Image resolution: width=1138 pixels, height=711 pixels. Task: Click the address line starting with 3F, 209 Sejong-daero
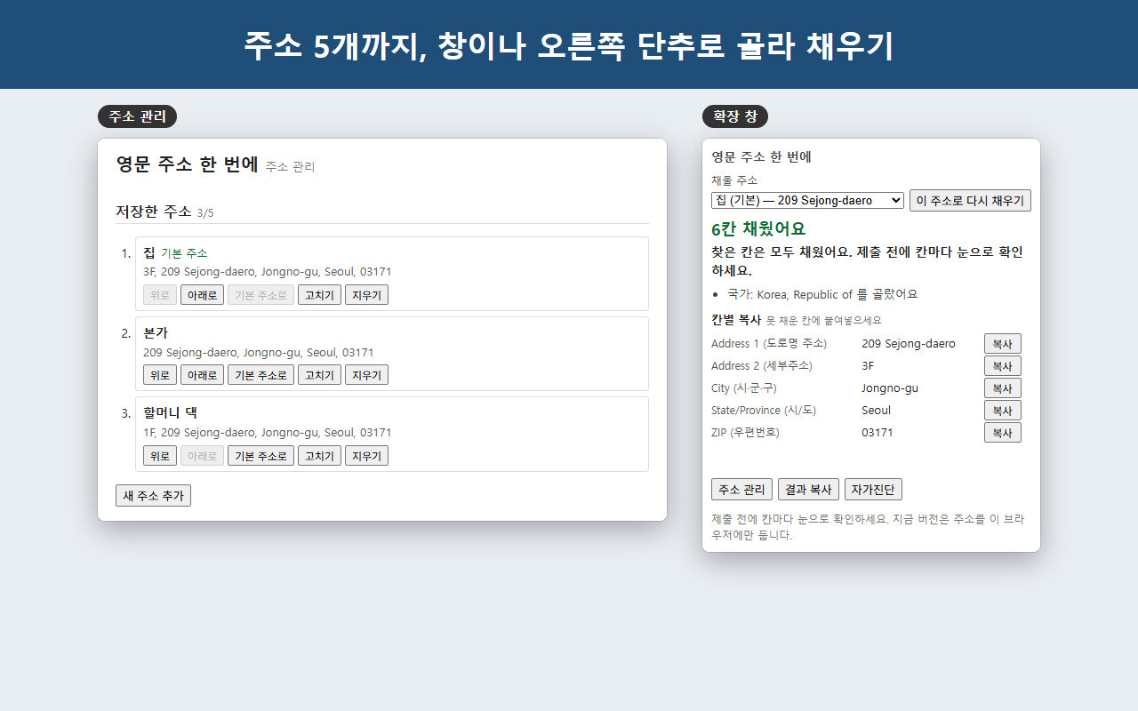pyautogui.click(x=268, y=272)
